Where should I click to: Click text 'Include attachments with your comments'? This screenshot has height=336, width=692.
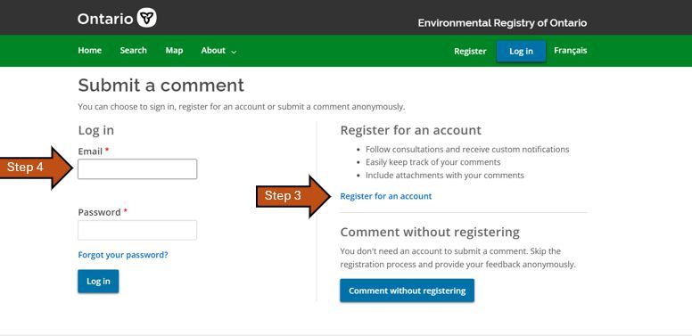tap(445, 176)
